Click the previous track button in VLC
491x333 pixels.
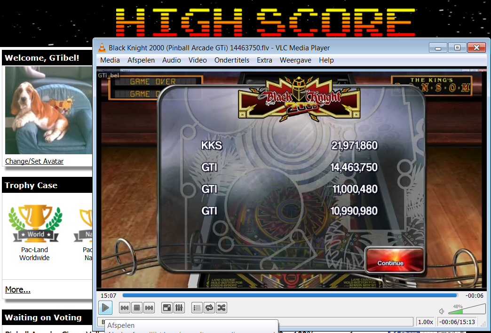[124, 308]
